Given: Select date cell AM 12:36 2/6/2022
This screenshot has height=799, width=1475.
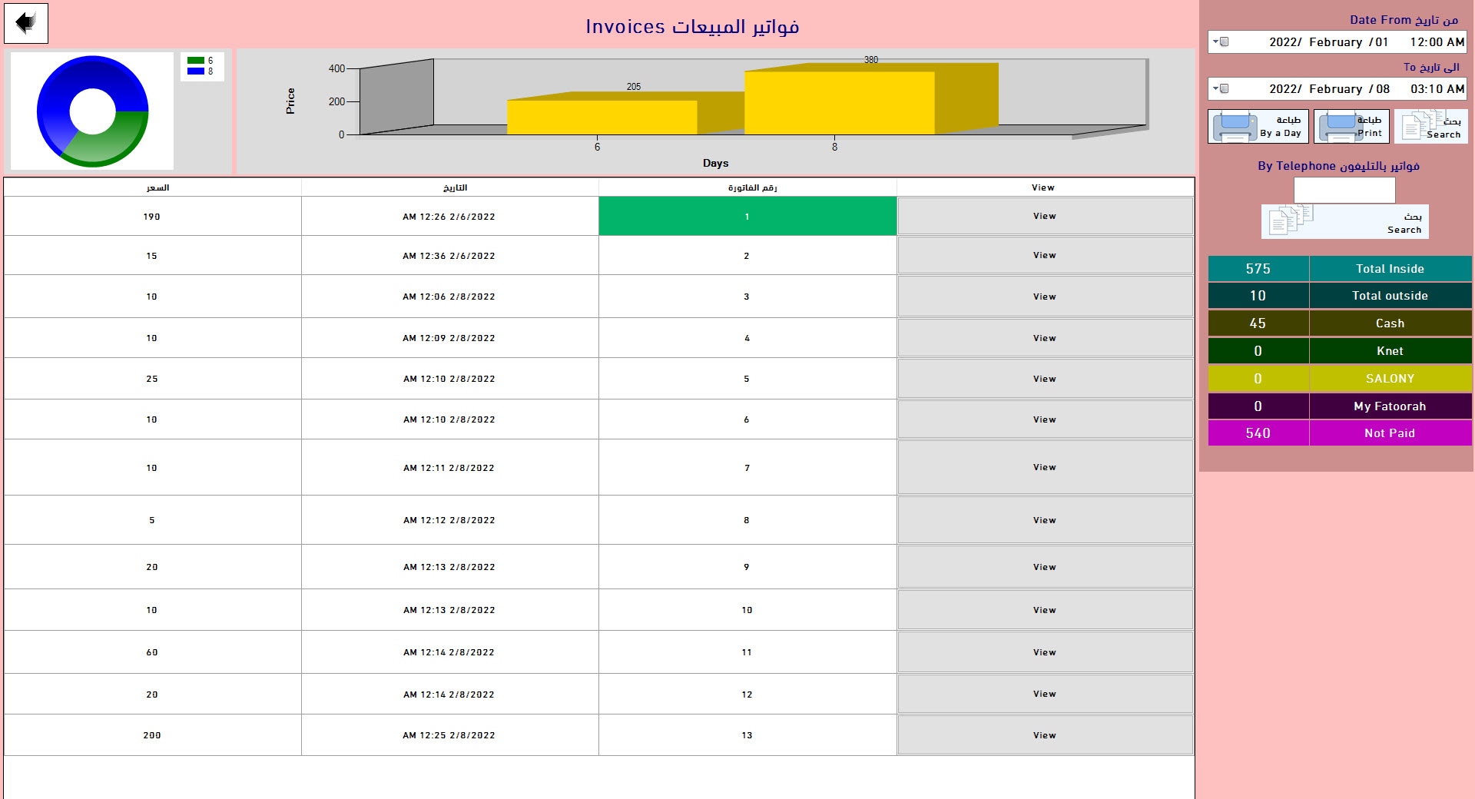Looking at the screenshot, I should (x=449, y=256).
